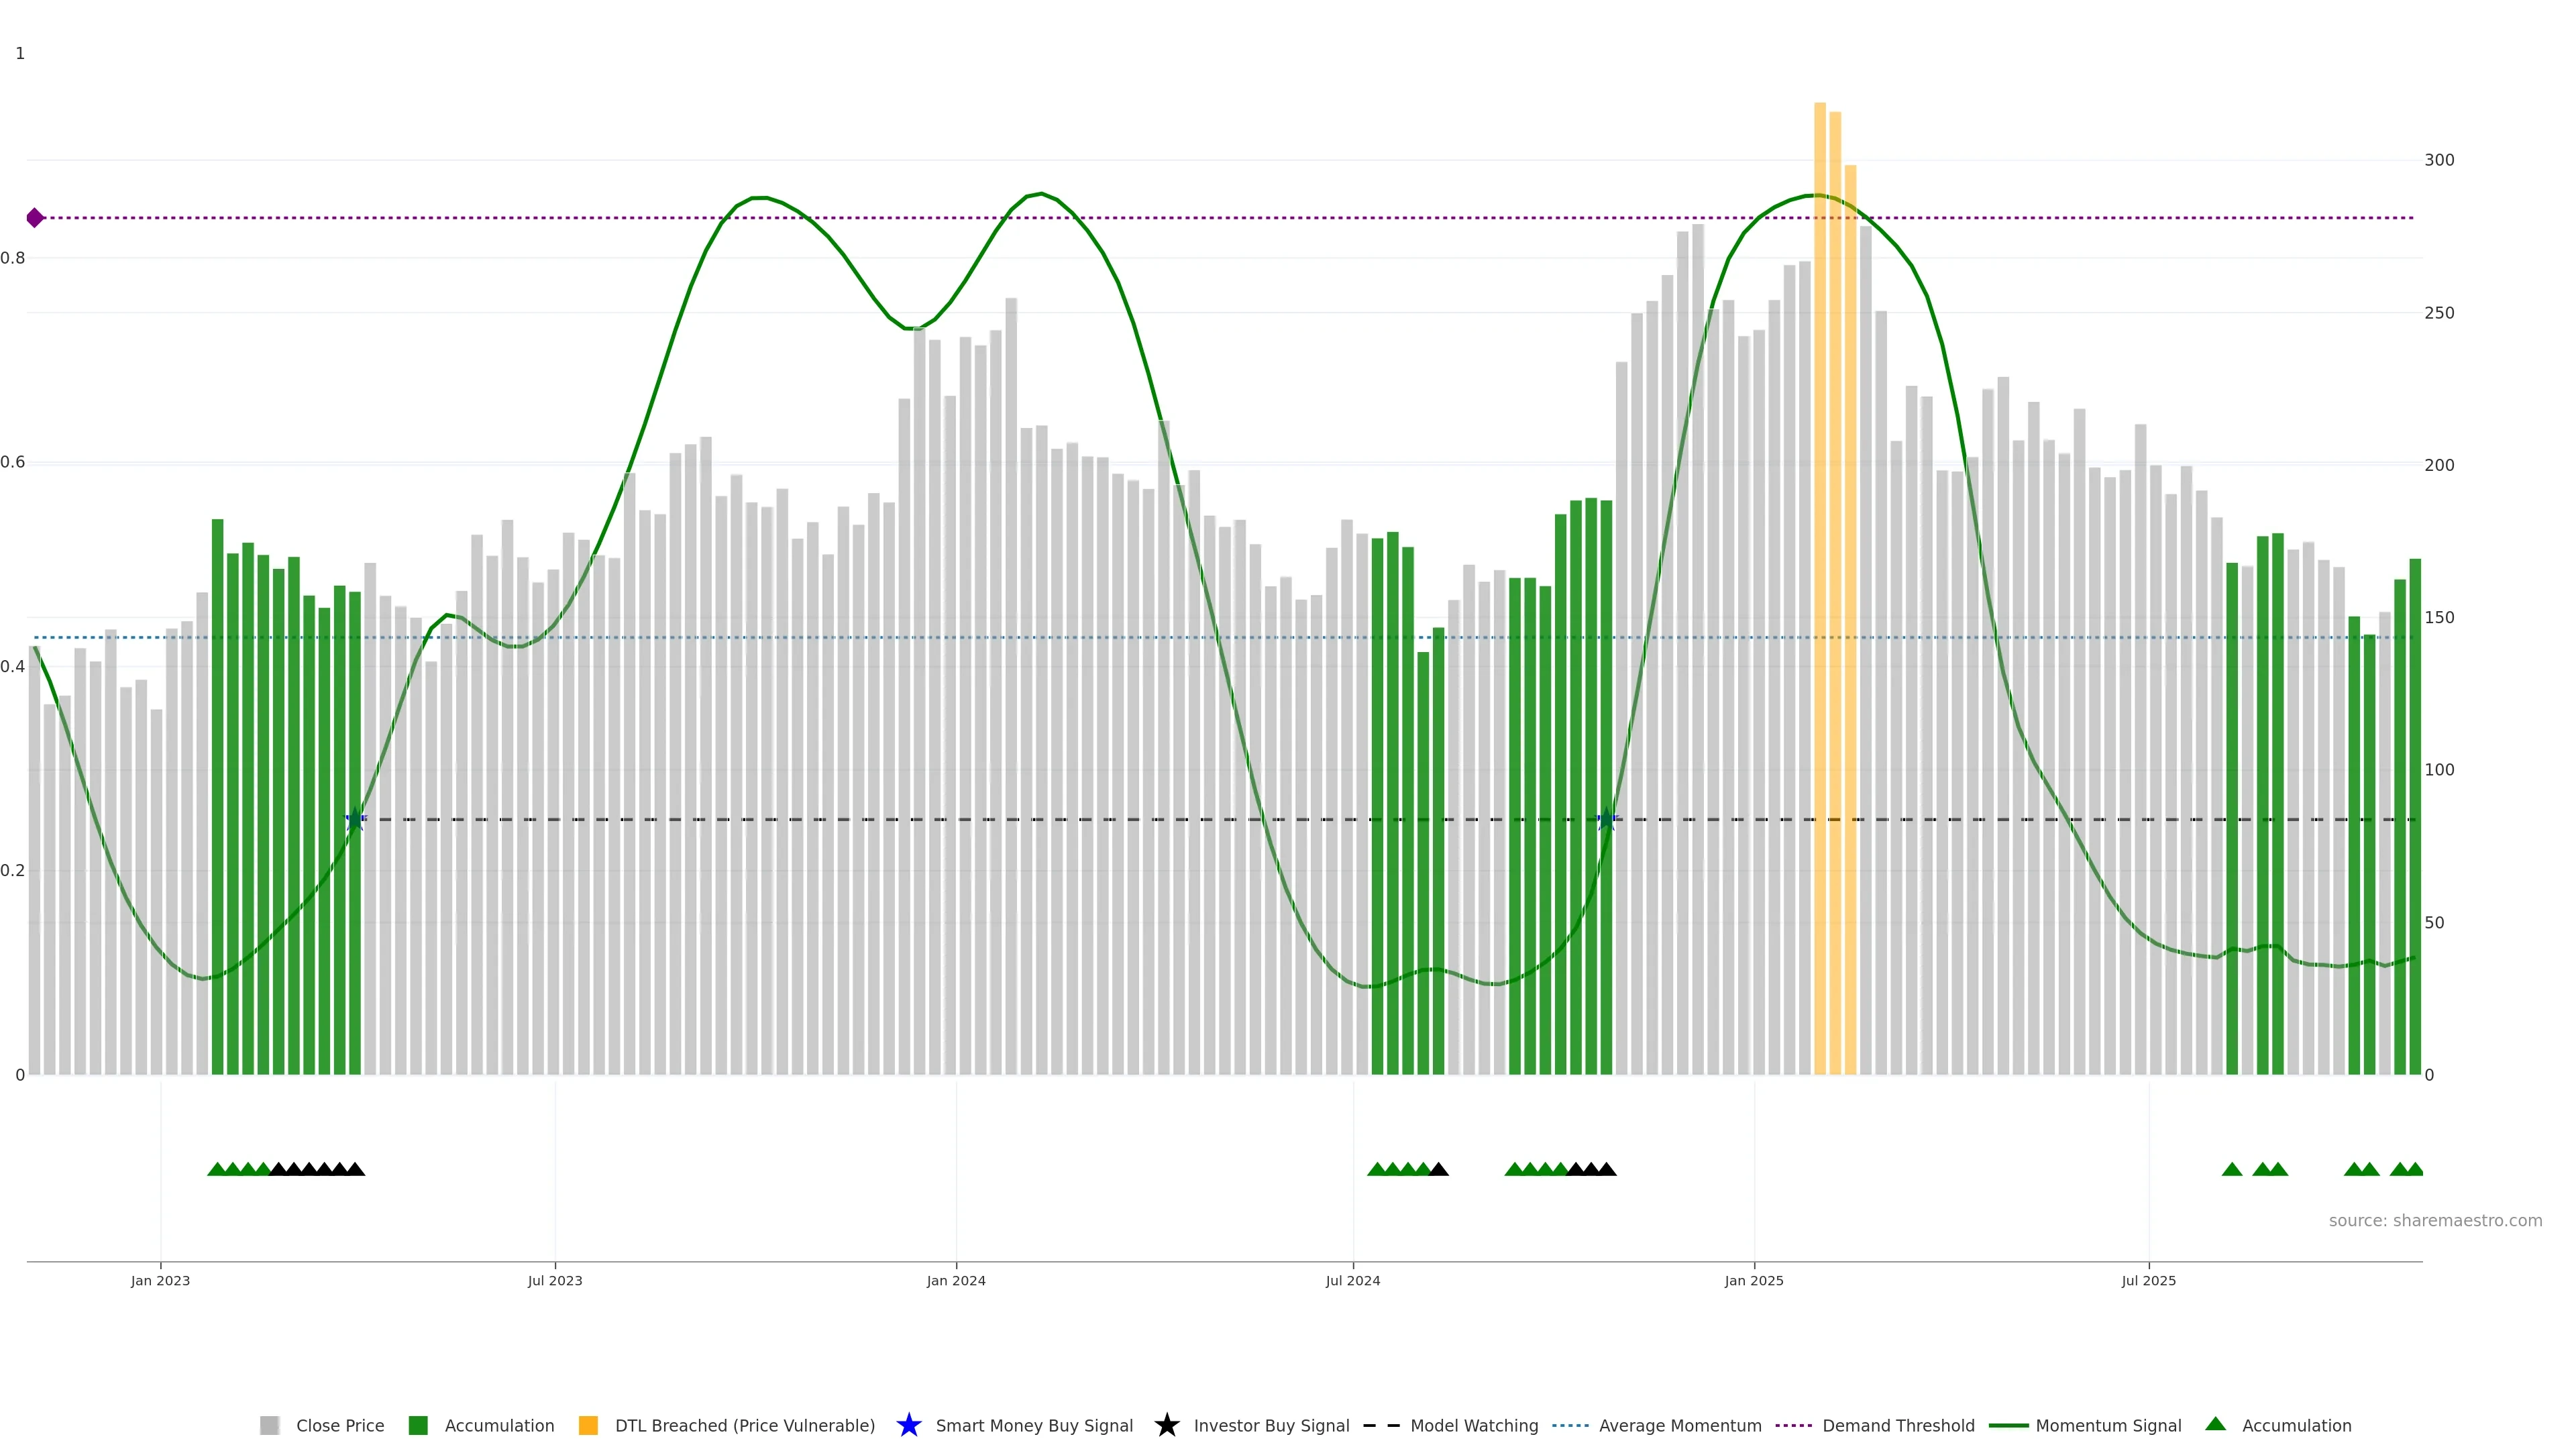
Task: Click the green Momentum Signal legend line
Action: click(2008, 1425)
